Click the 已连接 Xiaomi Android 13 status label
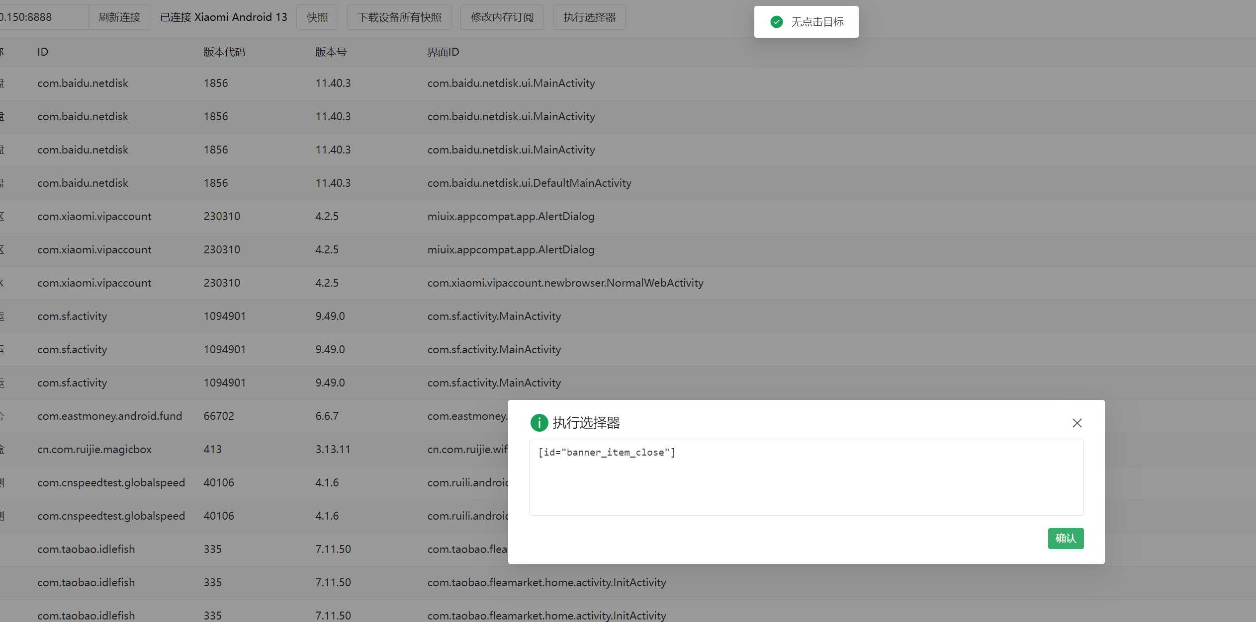The image size is (1256, 622). tap(224, 16)
